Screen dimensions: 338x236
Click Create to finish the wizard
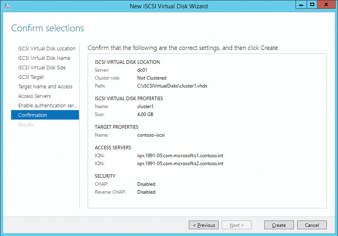279,225
